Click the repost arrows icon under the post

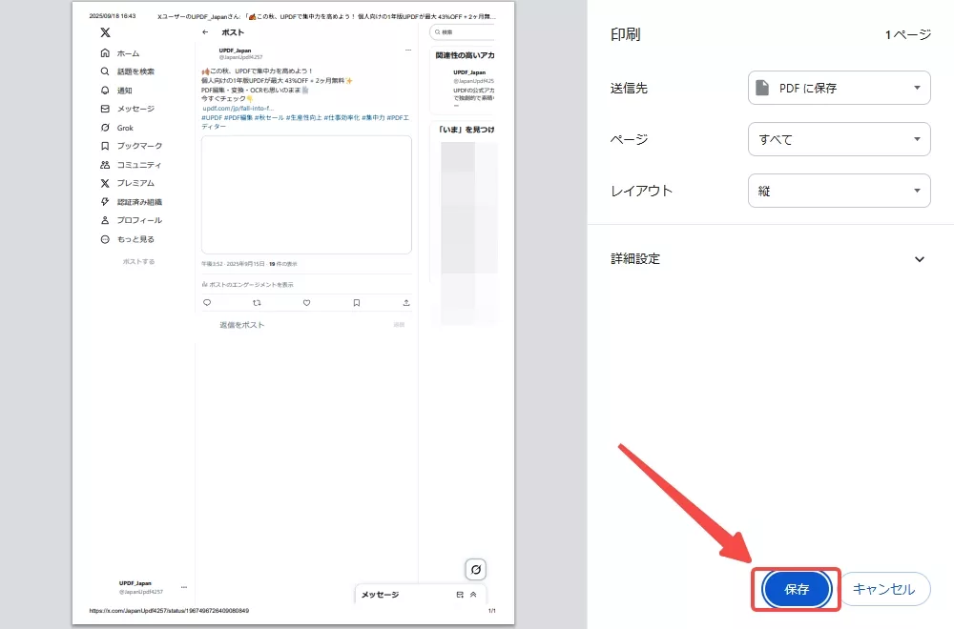[x=257, y=303]
